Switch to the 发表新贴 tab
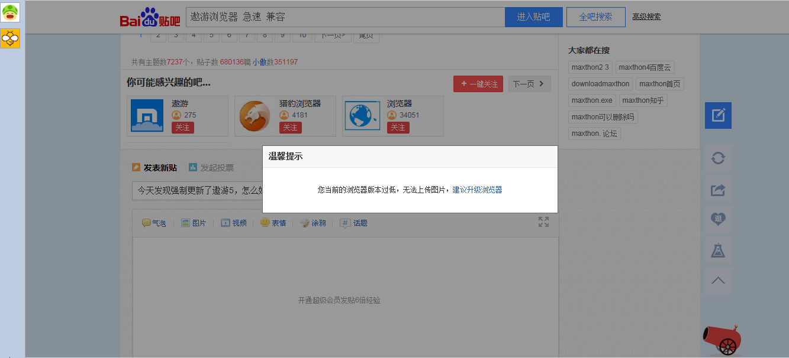This screenshot has width=789, height=358. (x=154, y=168)
